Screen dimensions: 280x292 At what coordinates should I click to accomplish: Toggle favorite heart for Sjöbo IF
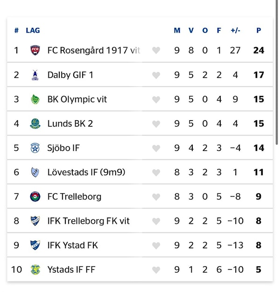[156, 148]
